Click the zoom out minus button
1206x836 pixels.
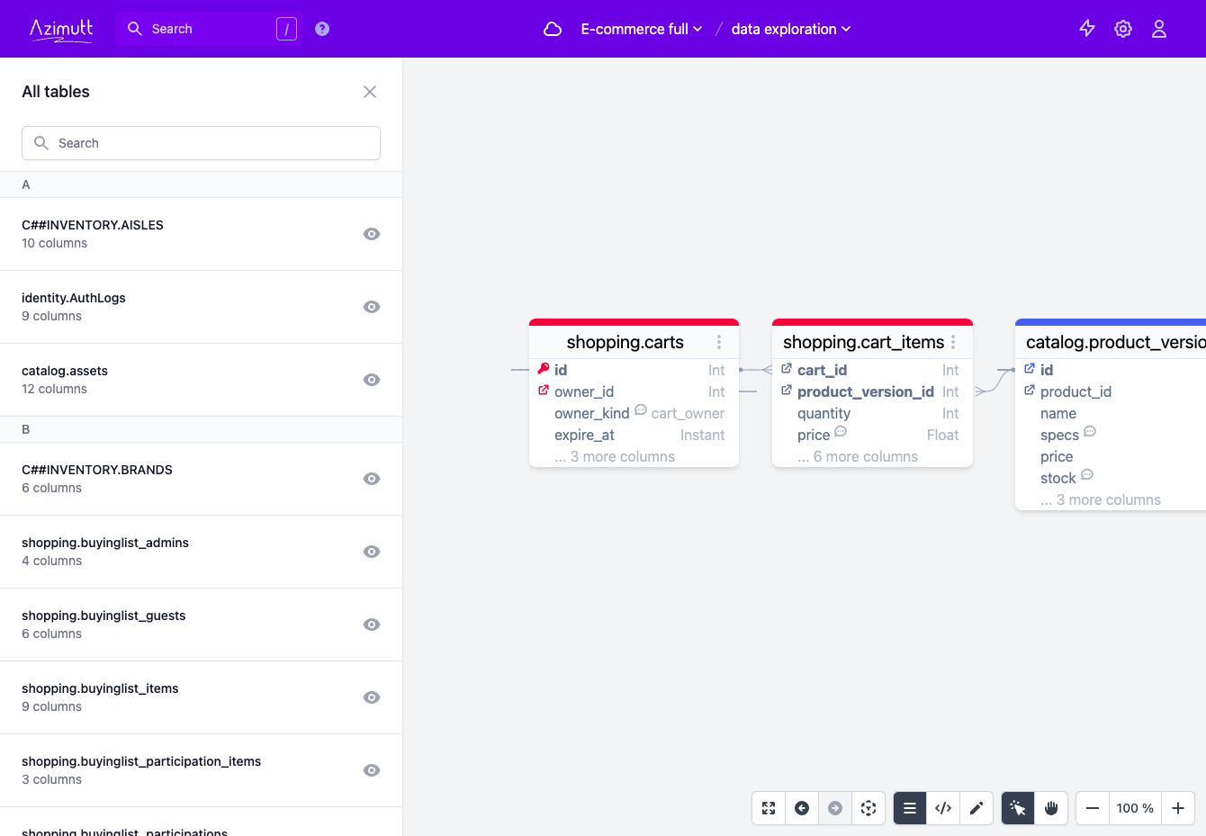pos(1093,808)
